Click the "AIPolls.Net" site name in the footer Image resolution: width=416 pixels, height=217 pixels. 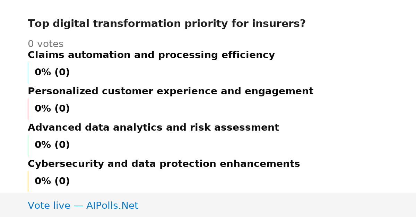click(x=112, y=206)
